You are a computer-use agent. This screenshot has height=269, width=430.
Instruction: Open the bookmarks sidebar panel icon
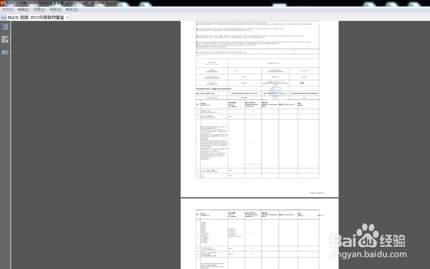pos(5,27)
